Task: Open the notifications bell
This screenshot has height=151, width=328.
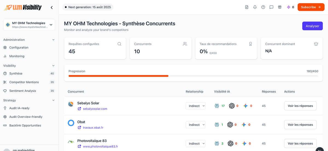Action: point(255,7)
